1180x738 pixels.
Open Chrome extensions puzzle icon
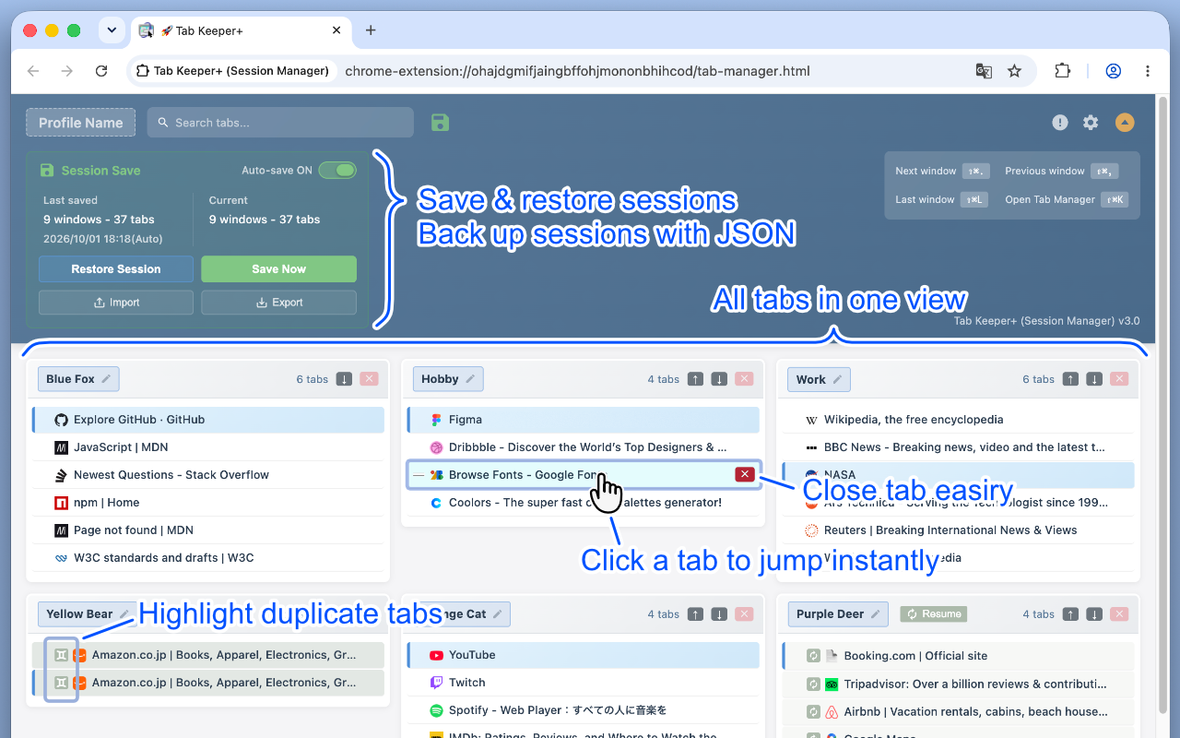[1062, 71]
